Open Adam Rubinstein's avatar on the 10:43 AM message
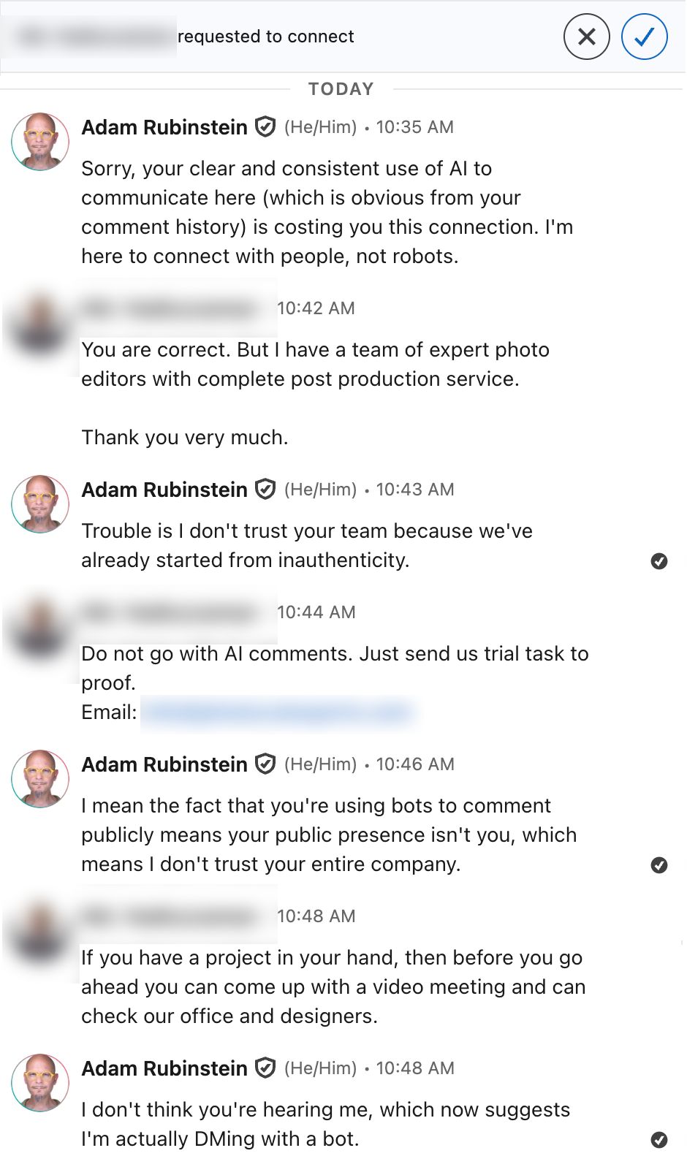The image size is (687, 1175). 40,504
